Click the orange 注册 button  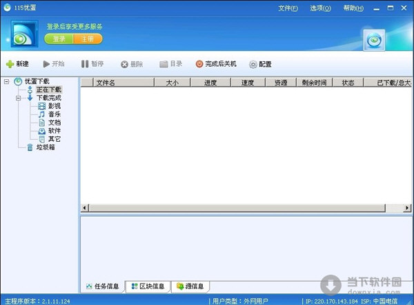coord(88,39)
